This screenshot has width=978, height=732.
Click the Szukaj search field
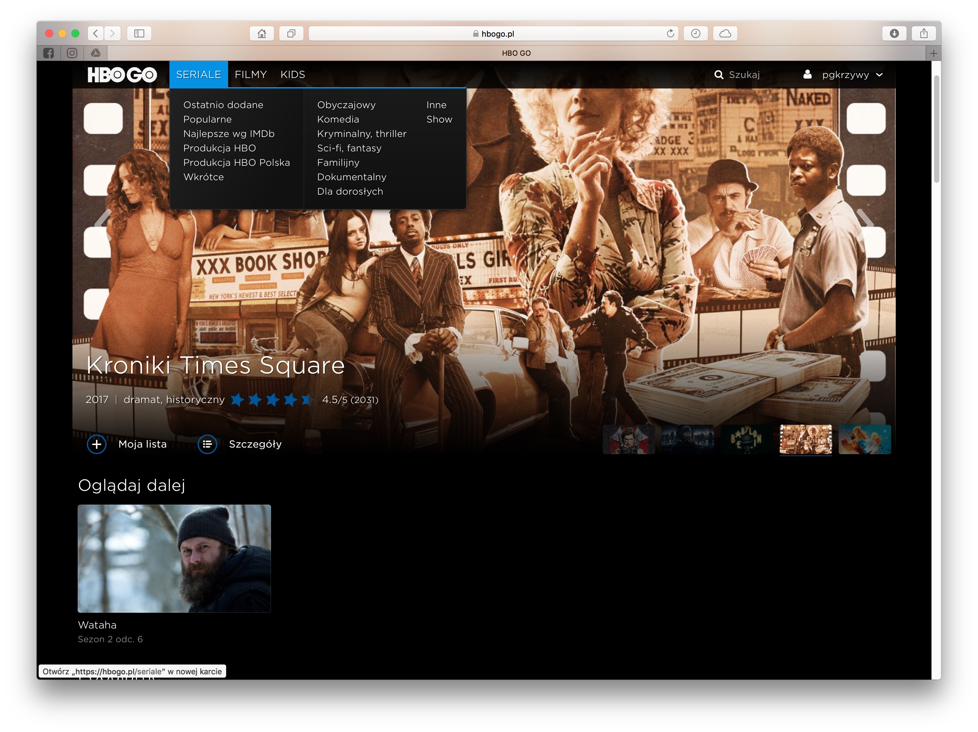click(744, 75)
